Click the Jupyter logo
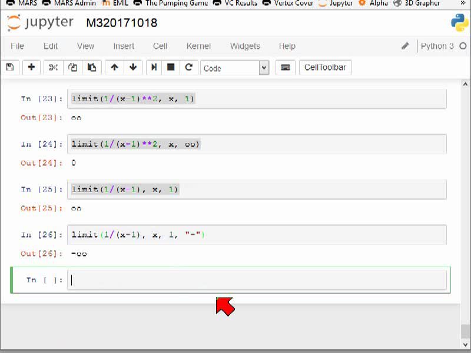 point(40,22)
